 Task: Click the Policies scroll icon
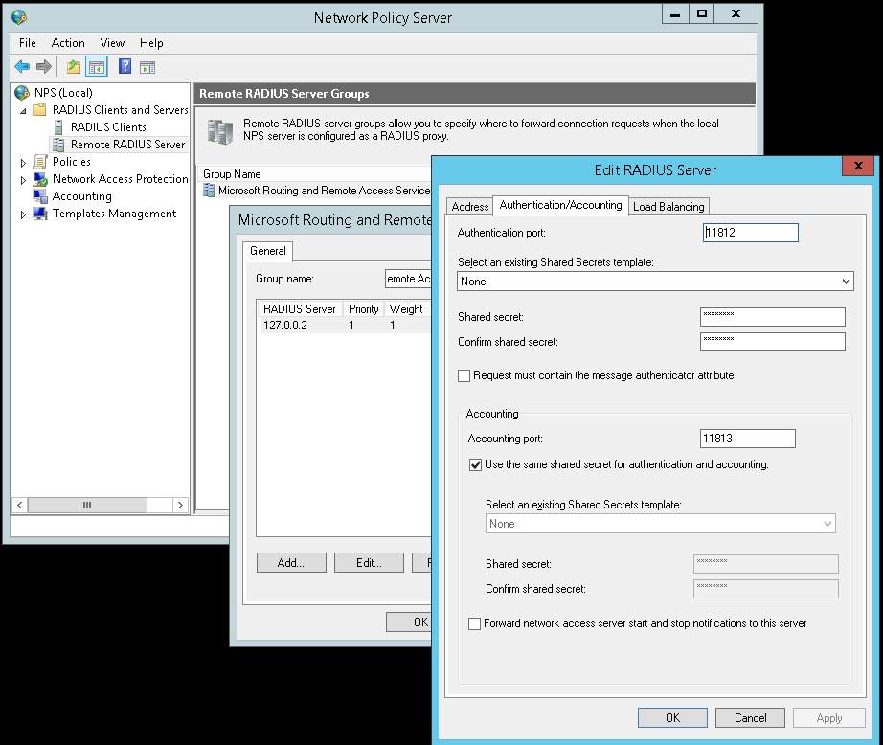[x=39, y=162]
